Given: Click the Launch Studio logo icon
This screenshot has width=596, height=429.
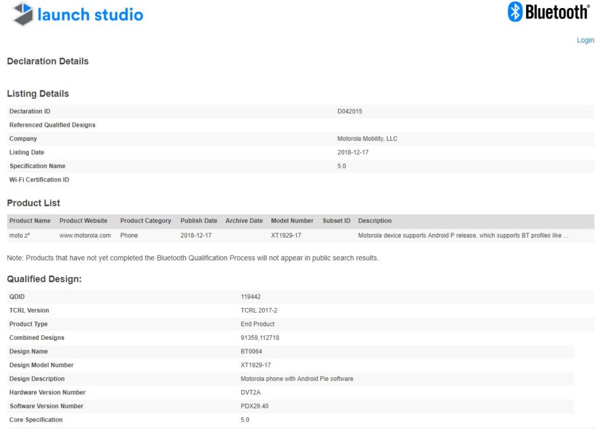Looking at the screenshot, I should coord(23,14).
